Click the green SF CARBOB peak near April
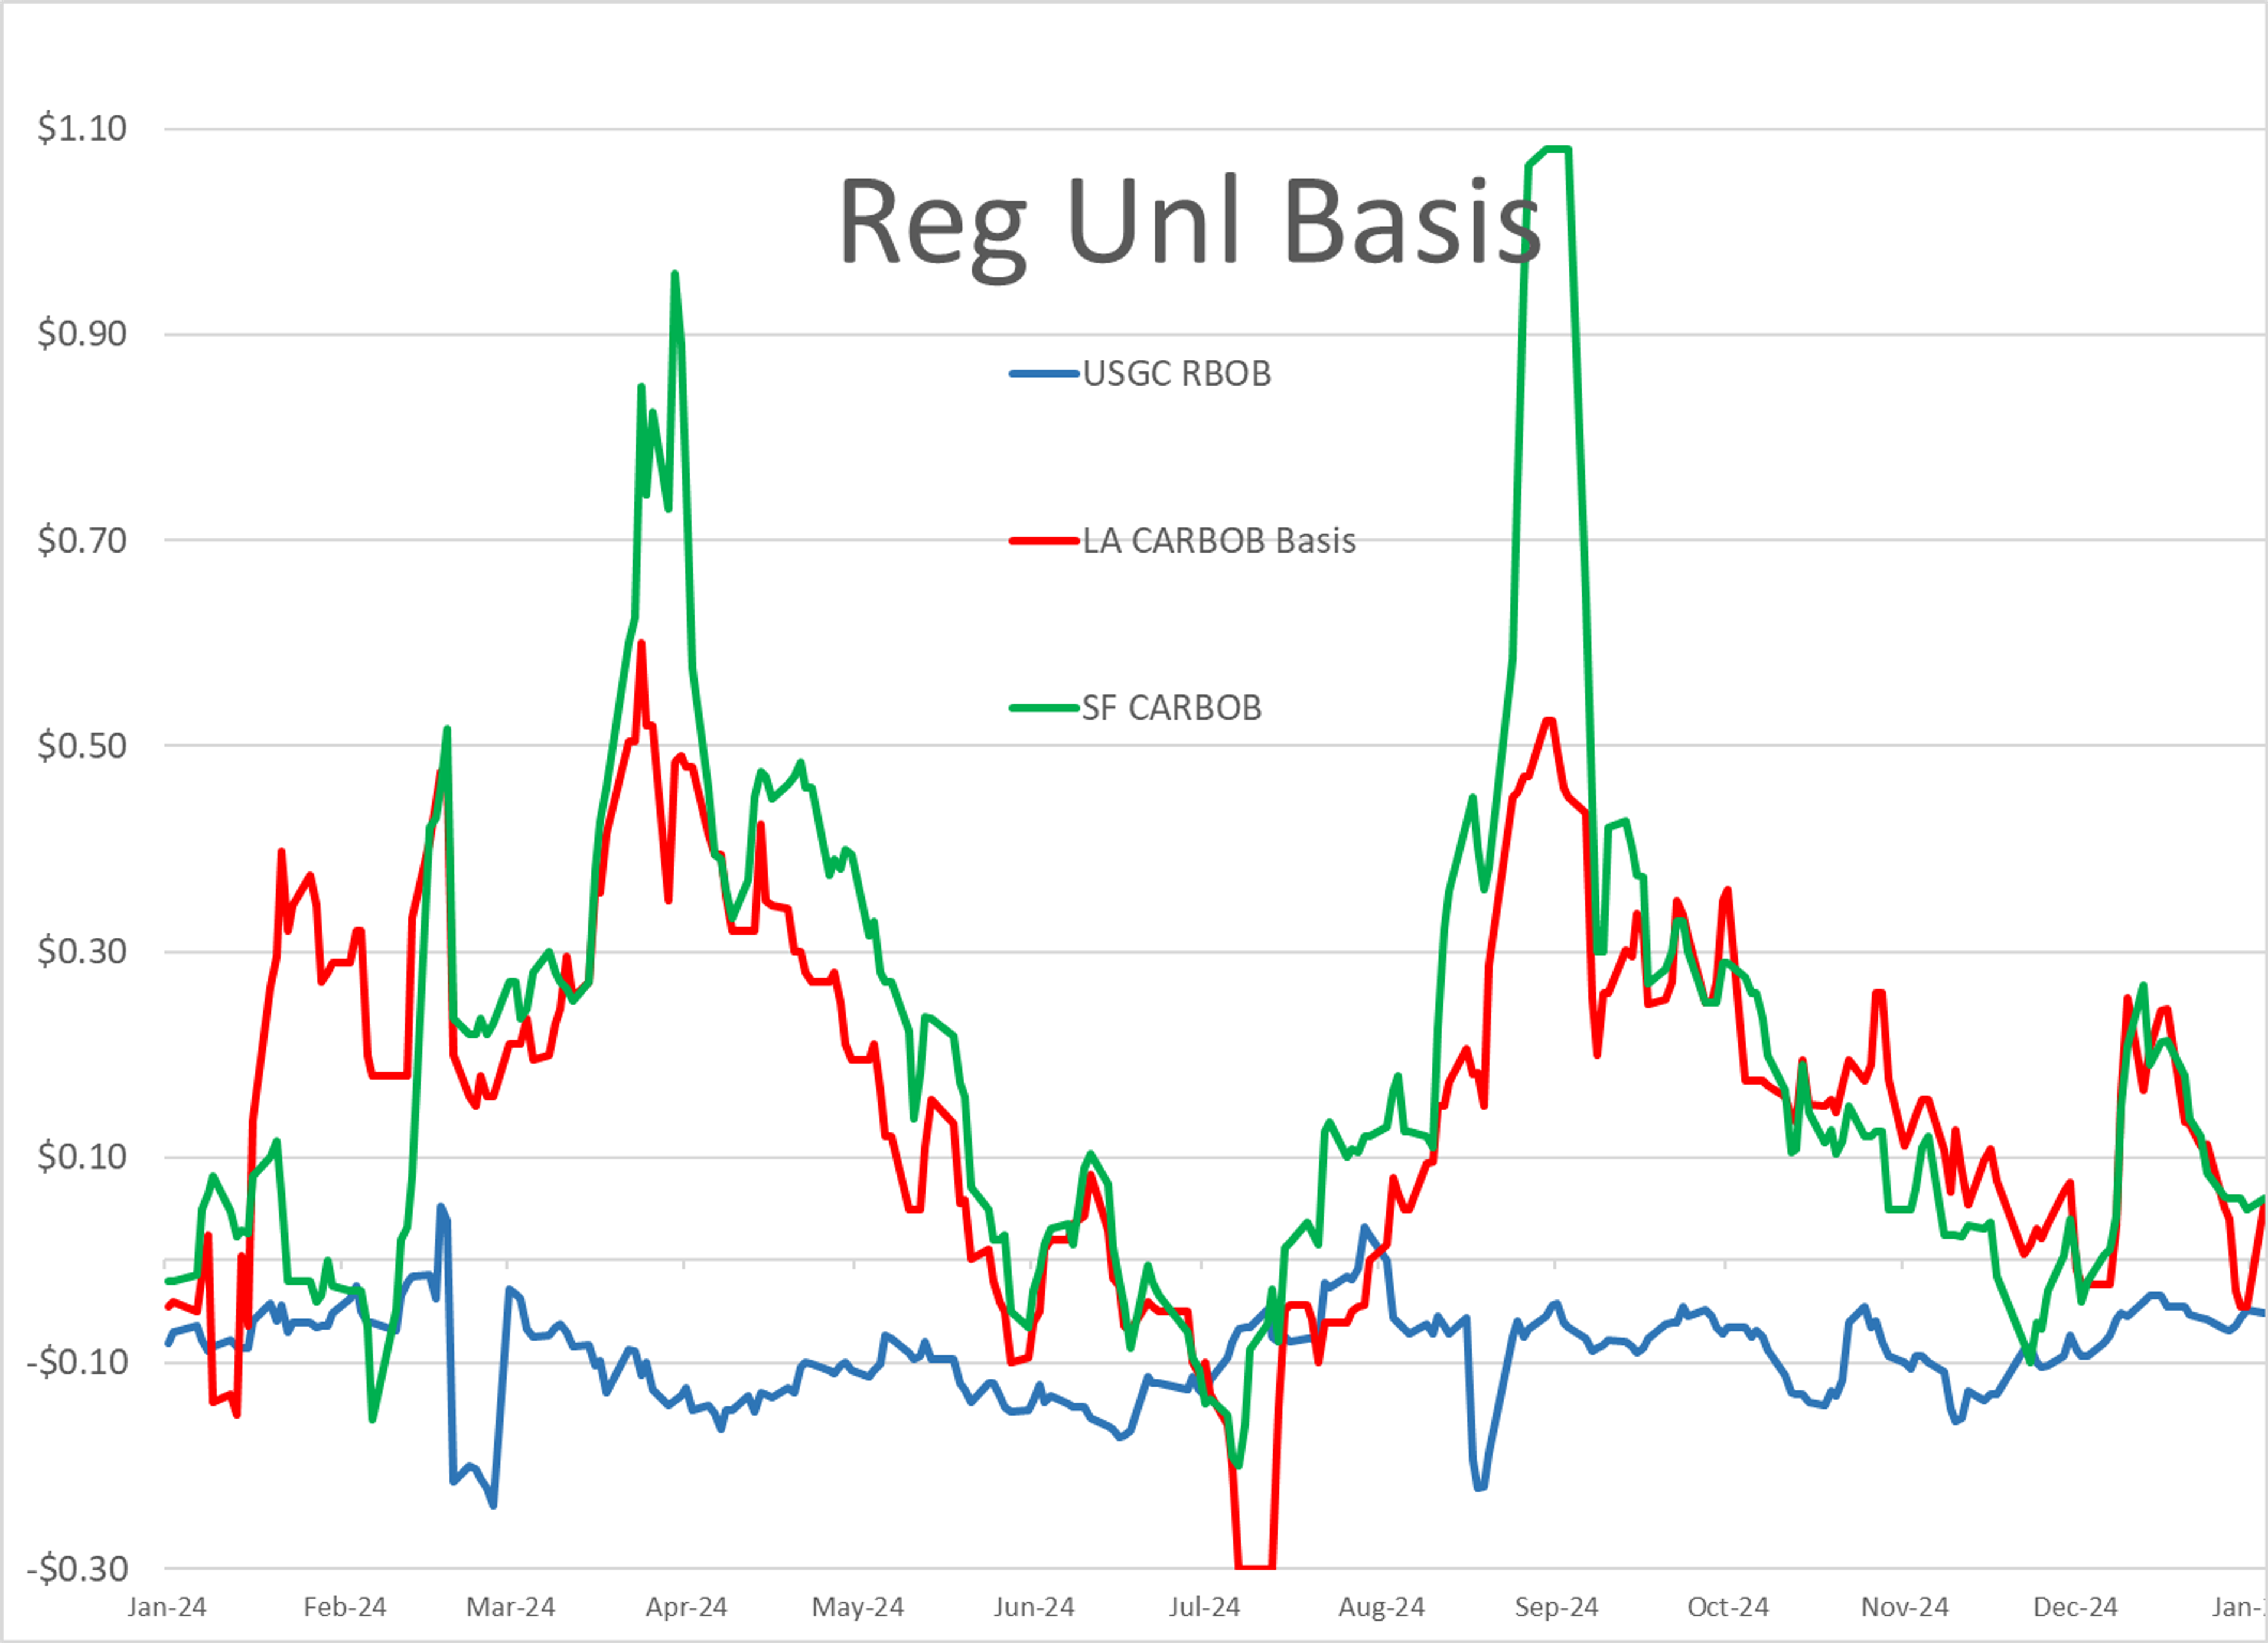 click(x=675, y=273)
